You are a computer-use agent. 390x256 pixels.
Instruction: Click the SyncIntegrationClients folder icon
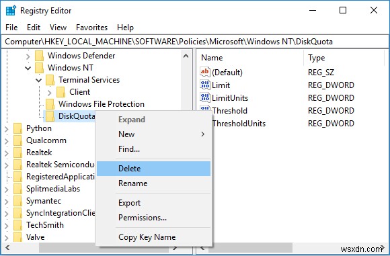click(x=17, y=213)
